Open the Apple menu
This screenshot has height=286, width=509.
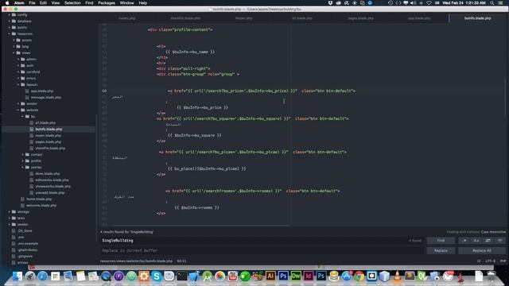pyautogui.click(x=7, y=3)
